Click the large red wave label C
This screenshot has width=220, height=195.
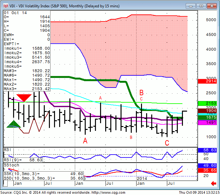tap(167, 143)
